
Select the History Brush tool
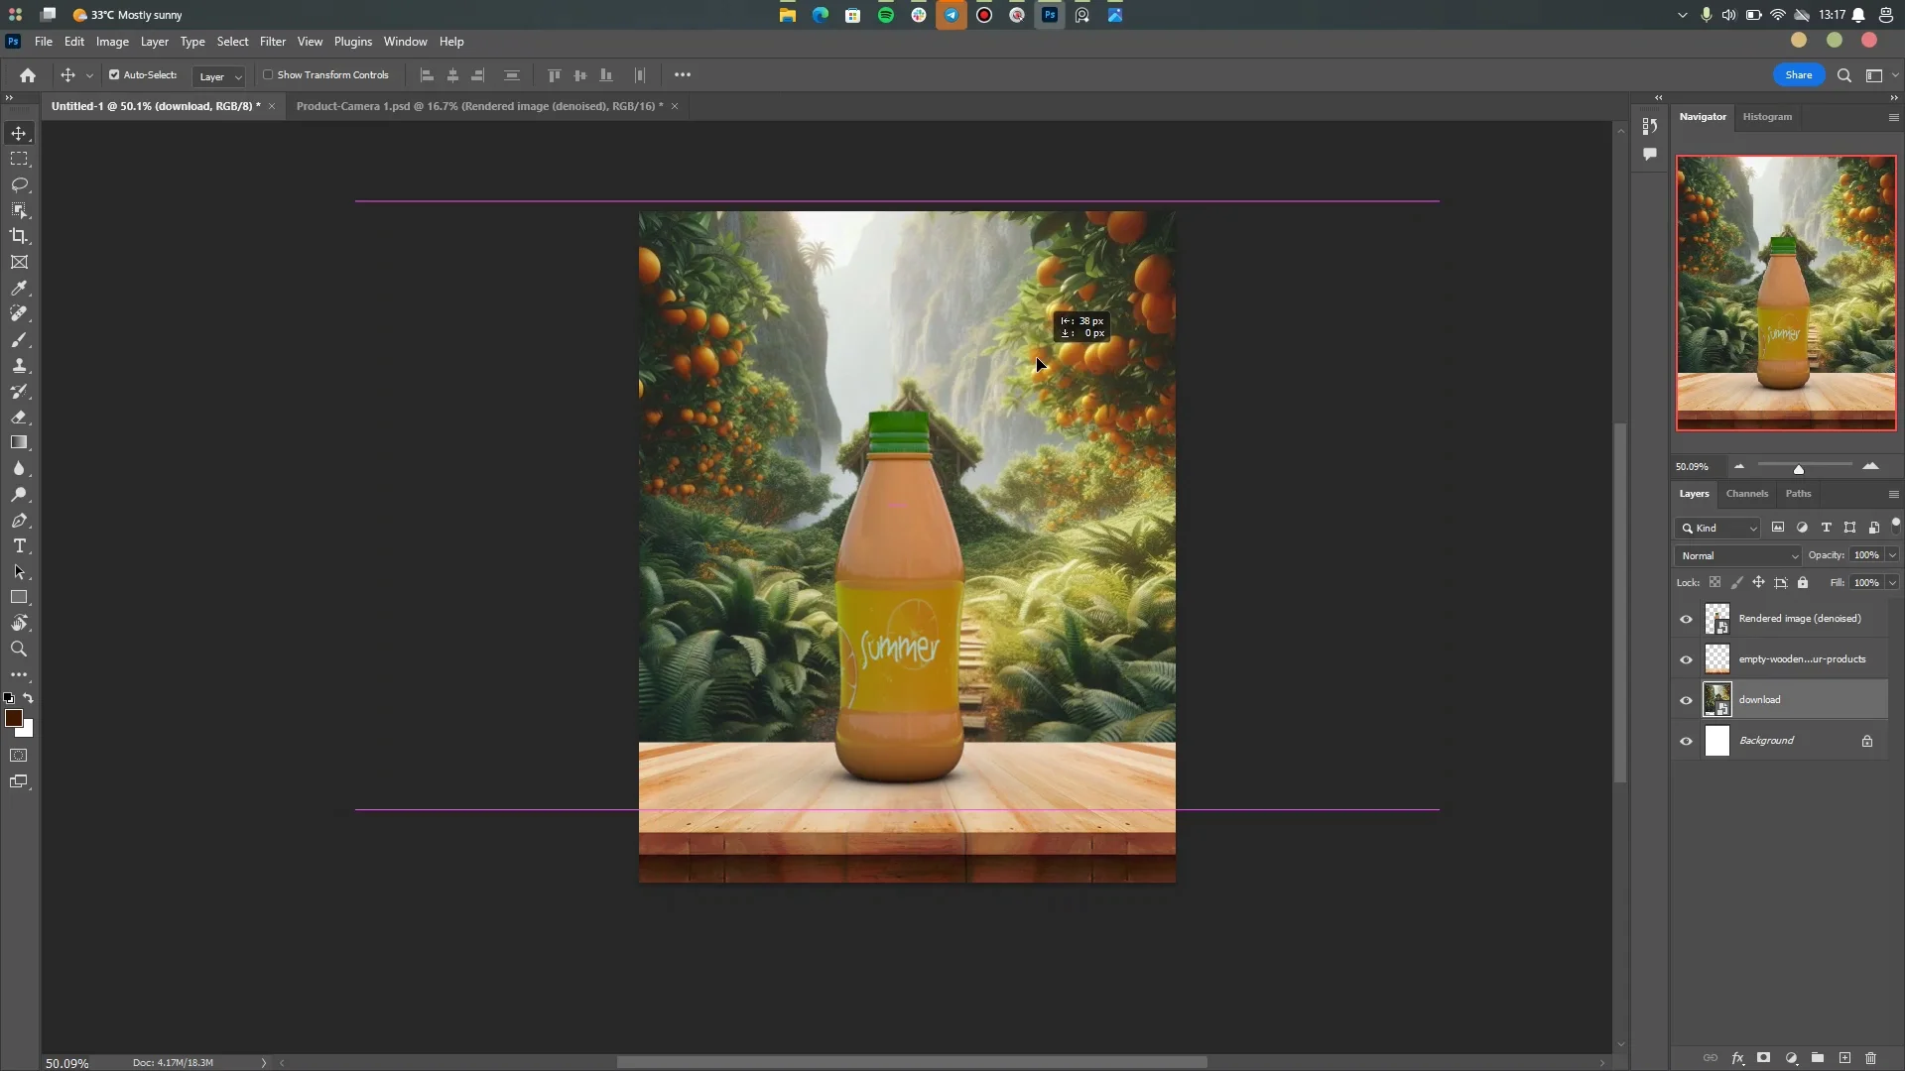[x=19, y=391]
